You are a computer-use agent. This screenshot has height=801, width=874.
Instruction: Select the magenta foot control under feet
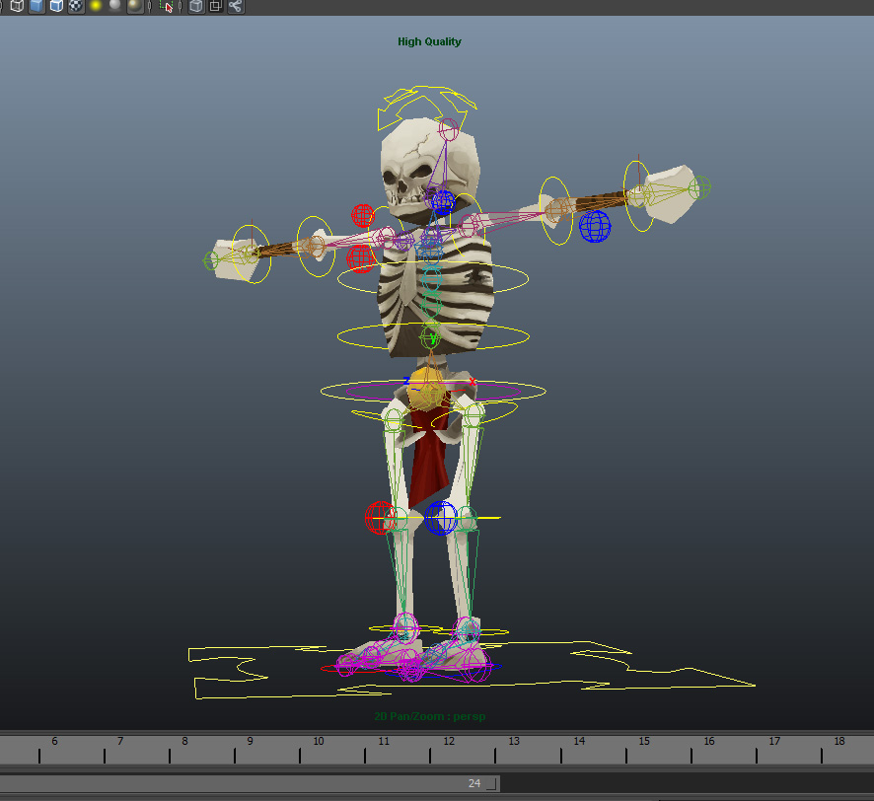(x=411, y=667)
